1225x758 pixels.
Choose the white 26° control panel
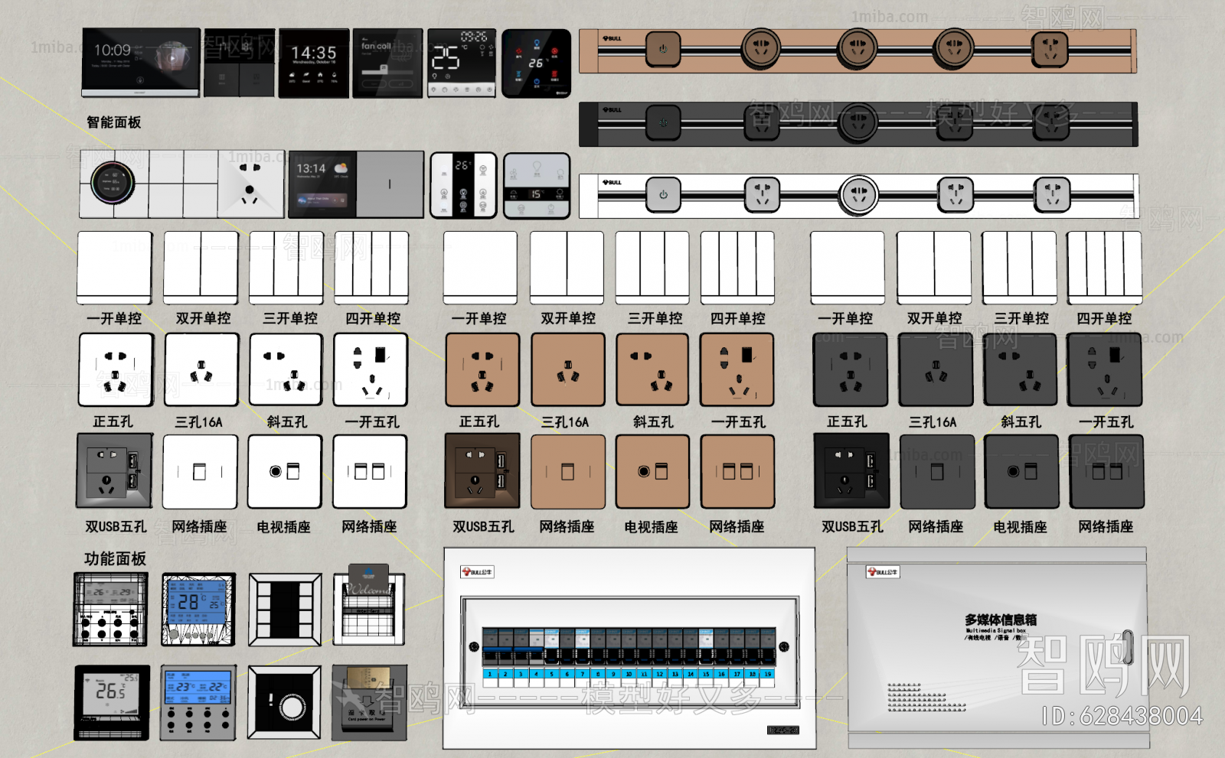pyautogui.click(x=463, y=185)
